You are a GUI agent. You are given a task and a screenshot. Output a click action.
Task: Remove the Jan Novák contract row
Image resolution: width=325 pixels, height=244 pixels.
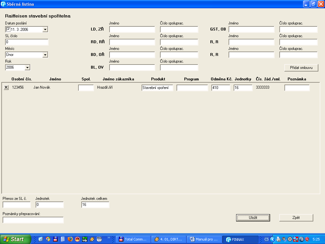[x=6, y=87]
